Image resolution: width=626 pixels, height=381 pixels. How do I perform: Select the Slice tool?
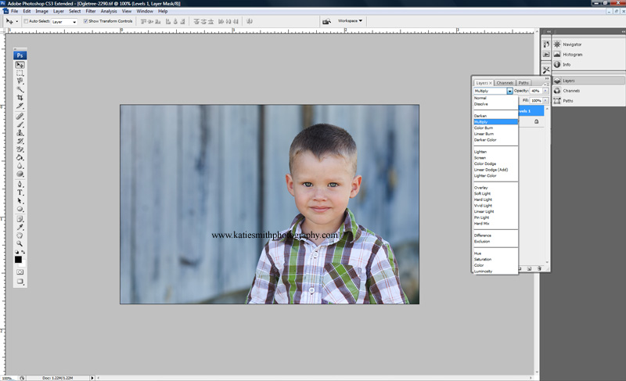20,106
